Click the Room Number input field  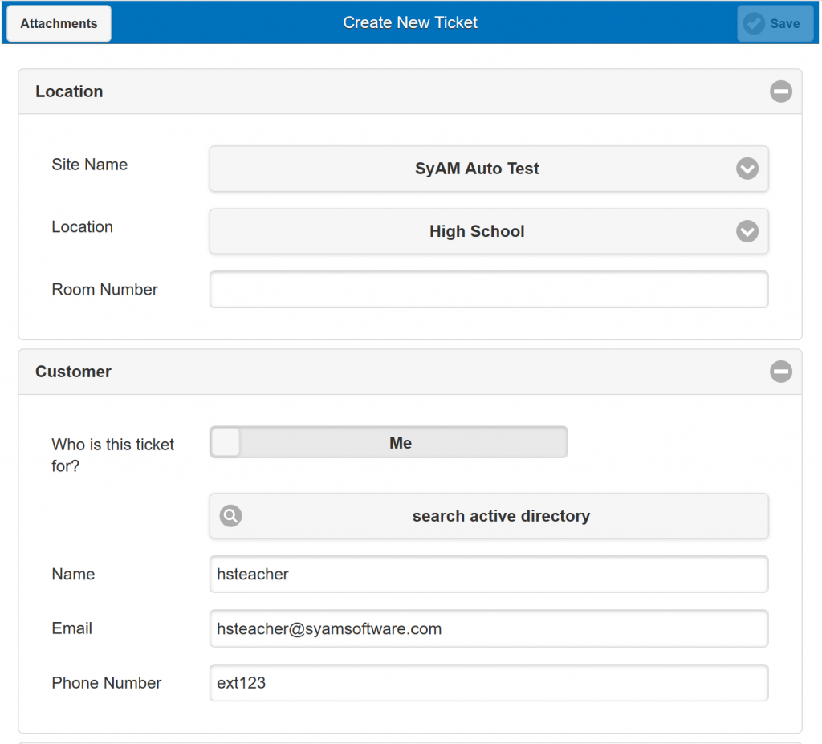point(488,290)
